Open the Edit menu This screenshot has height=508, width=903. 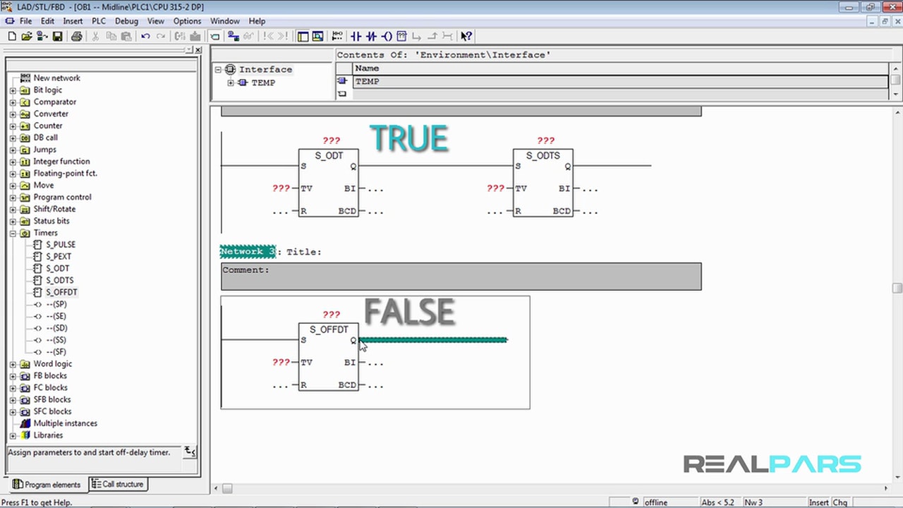(47, 21)
